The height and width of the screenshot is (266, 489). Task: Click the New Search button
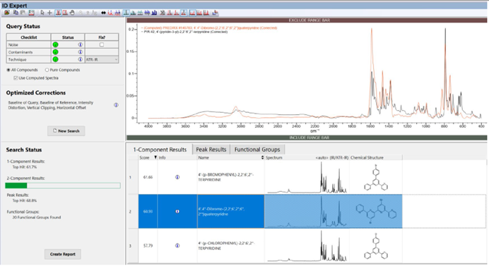pyautogui.click(x=66, y=131)
